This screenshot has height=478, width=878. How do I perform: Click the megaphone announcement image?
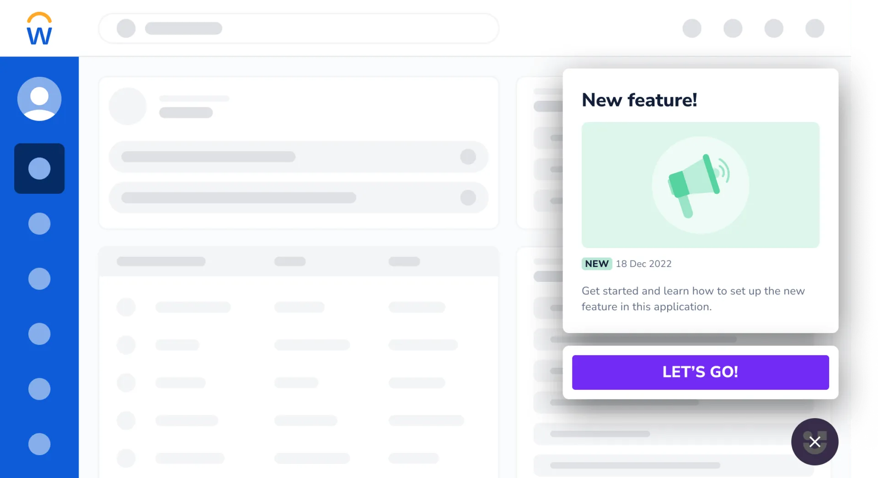point(700,185)
